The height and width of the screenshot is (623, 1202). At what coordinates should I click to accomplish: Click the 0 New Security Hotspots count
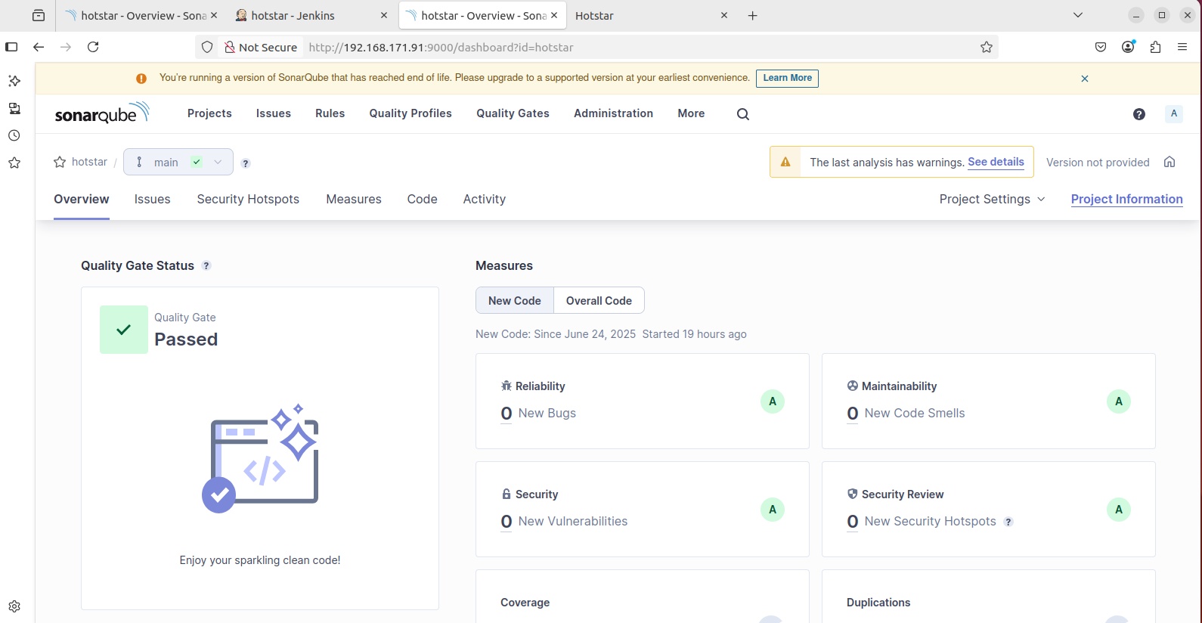tap(853, 522)
